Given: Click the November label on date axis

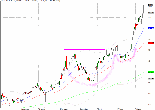Looking at the screenshot, I should coord(64,109).
